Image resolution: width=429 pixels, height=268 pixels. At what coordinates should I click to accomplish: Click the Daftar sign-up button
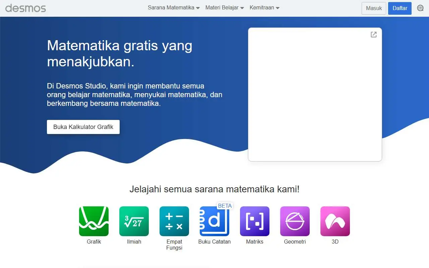coord(400,8)
